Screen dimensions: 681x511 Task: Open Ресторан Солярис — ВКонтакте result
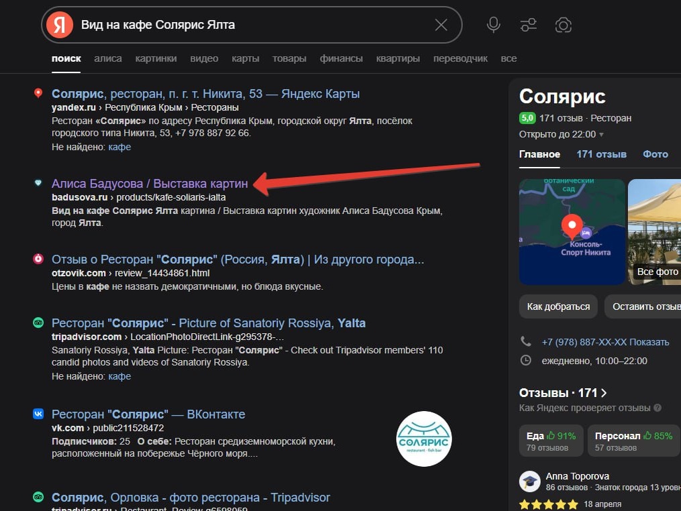148,414
